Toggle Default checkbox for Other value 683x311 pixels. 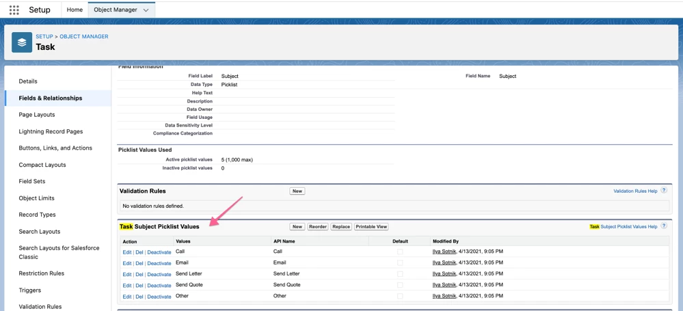[400, 296]
